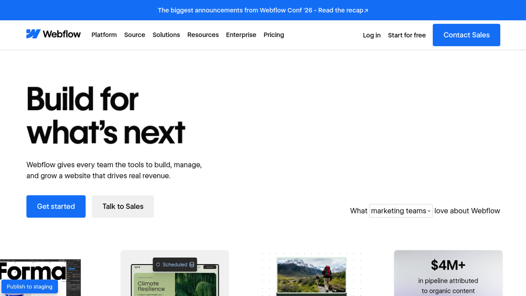The image size is (526, 296).
Task: Click the Get started button
Action: pos(56,206)
